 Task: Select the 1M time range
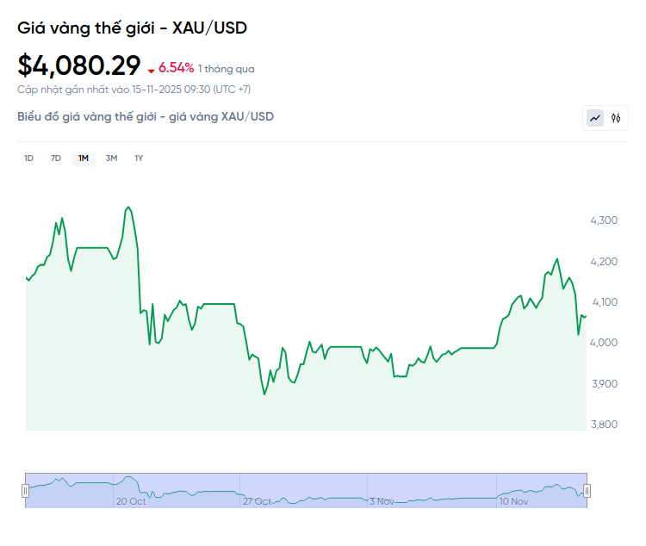point(84,158)
